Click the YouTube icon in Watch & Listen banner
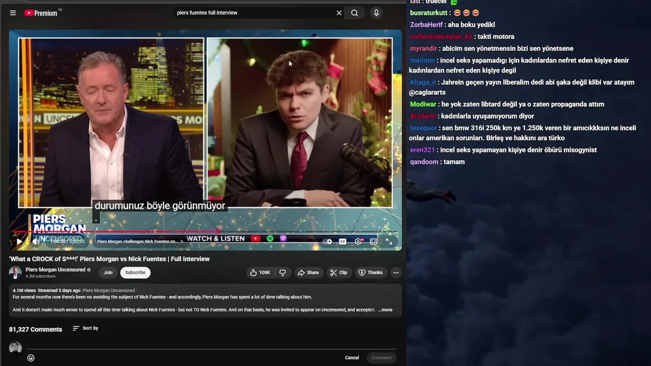 coord(255,238)
